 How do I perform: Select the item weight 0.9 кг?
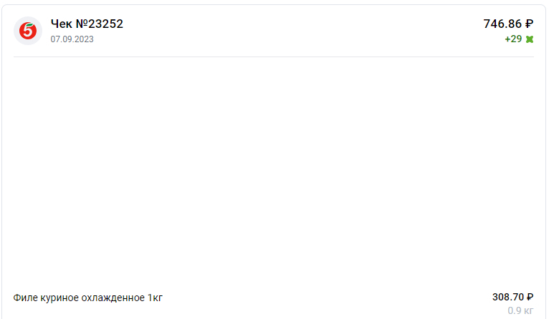(x=520, y=310)
